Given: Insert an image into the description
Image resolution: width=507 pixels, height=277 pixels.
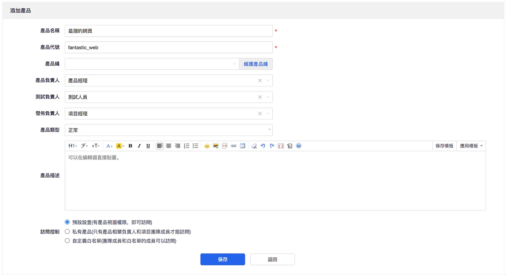Looking at the screenshot, I should [216, 146].
